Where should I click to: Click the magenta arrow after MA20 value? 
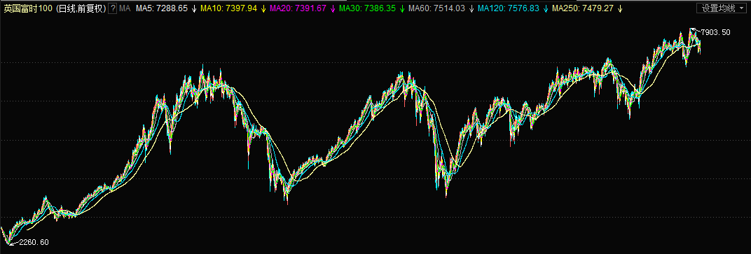click(x=332, y=8)
